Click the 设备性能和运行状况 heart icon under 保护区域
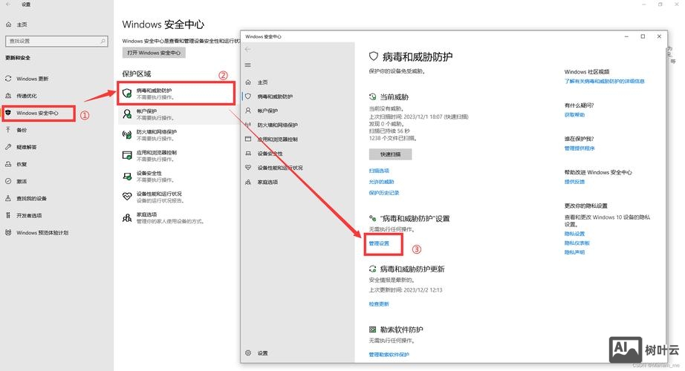Screen dimensions: 685x371 (x=127, y=197)
